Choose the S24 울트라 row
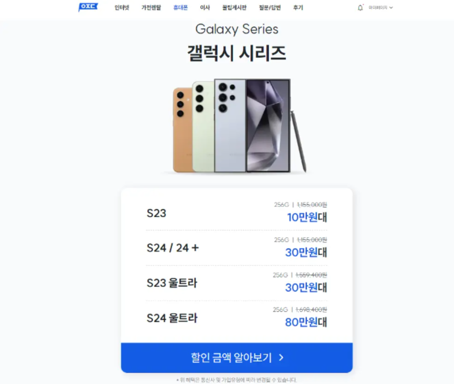The width and height of the screenshot is (454, 384). coord(237,318)
